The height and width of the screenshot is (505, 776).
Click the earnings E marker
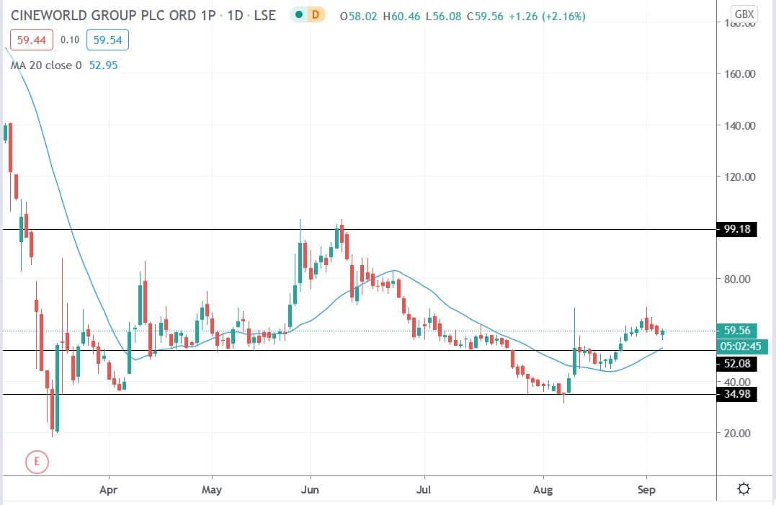[x=37, y=462]
